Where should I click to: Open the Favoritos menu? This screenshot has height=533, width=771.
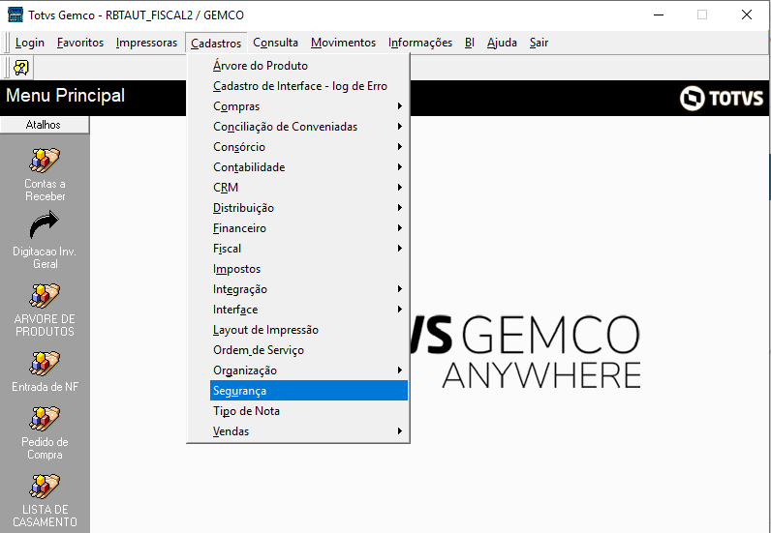point(80,43)
